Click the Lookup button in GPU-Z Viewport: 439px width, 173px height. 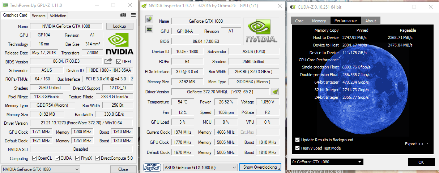pyautogui.click(x=120, y=26)
